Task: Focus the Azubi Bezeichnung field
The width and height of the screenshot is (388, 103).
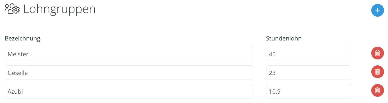Action: coord(129,91)
